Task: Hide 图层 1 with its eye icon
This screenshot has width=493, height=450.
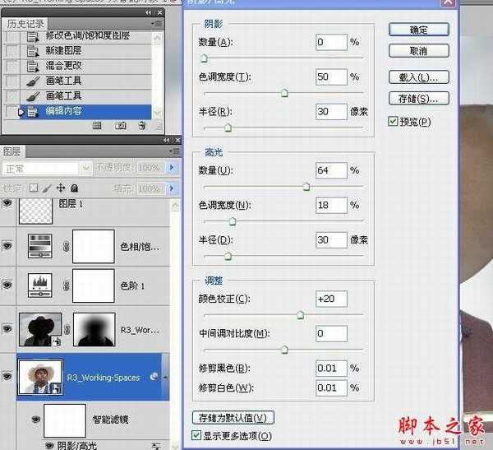Action: click(7, 204)
